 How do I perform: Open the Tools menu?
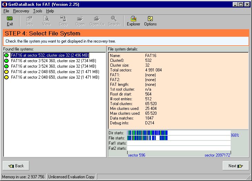pyautogui.click(x=38, y=11)
